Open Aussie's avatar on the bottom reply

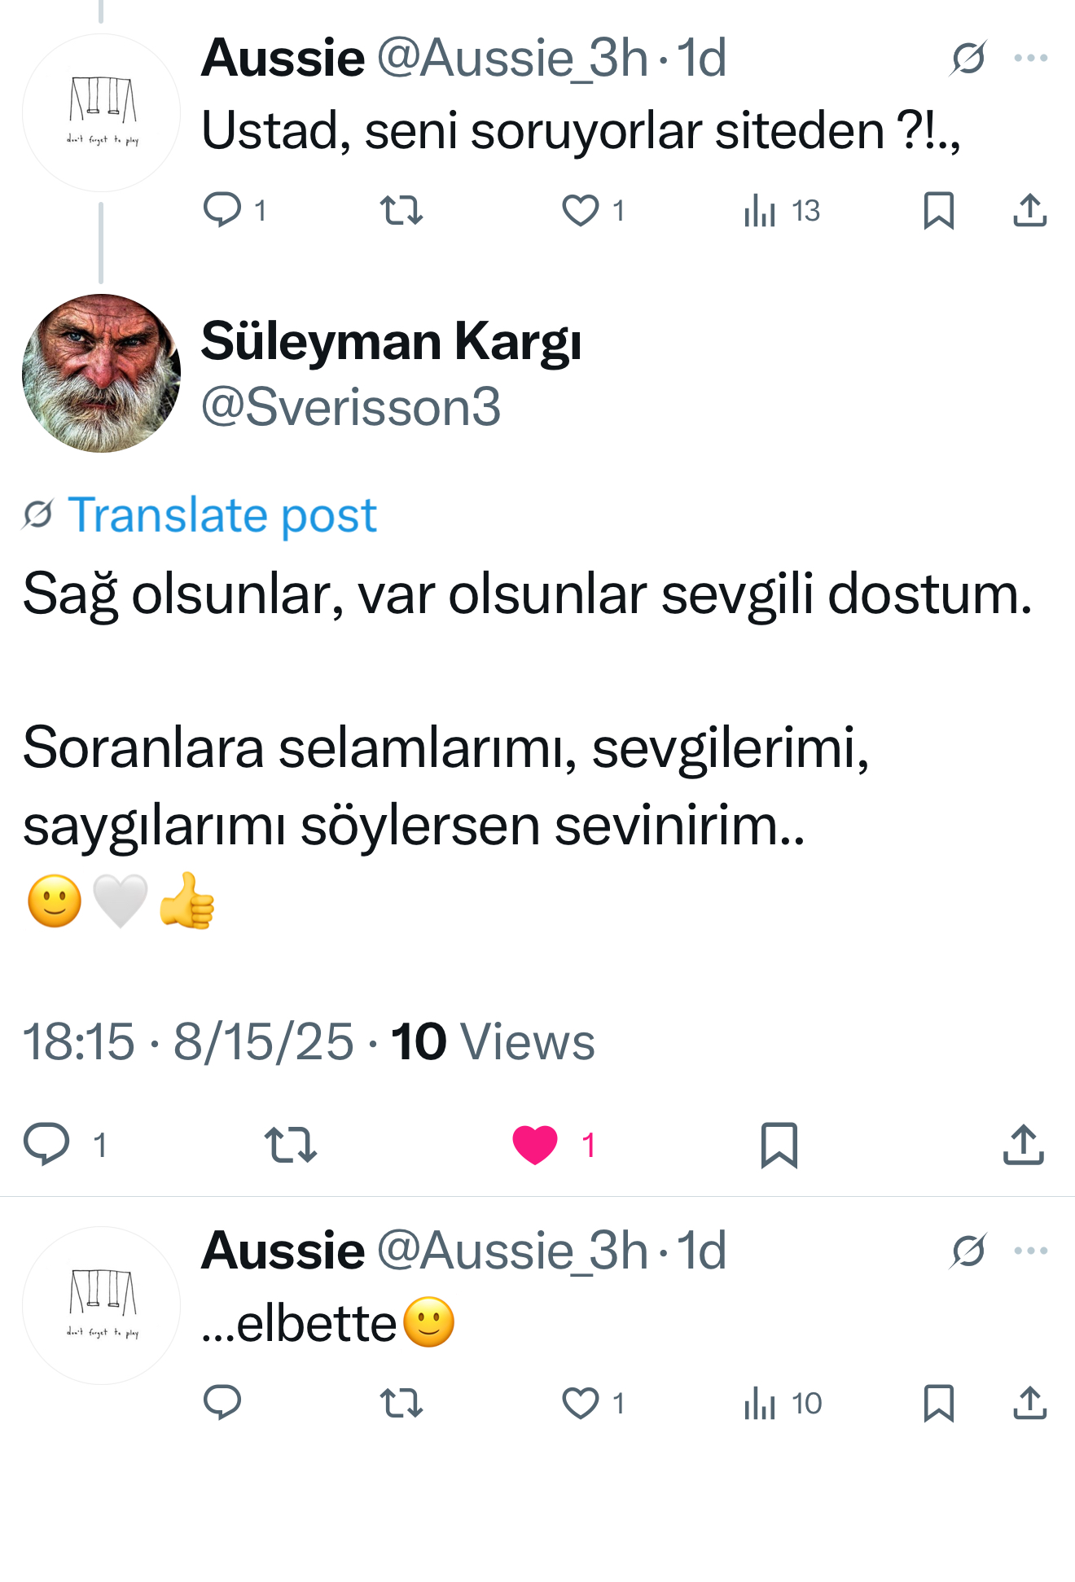pyautogui.click(x=101, y=1305)
